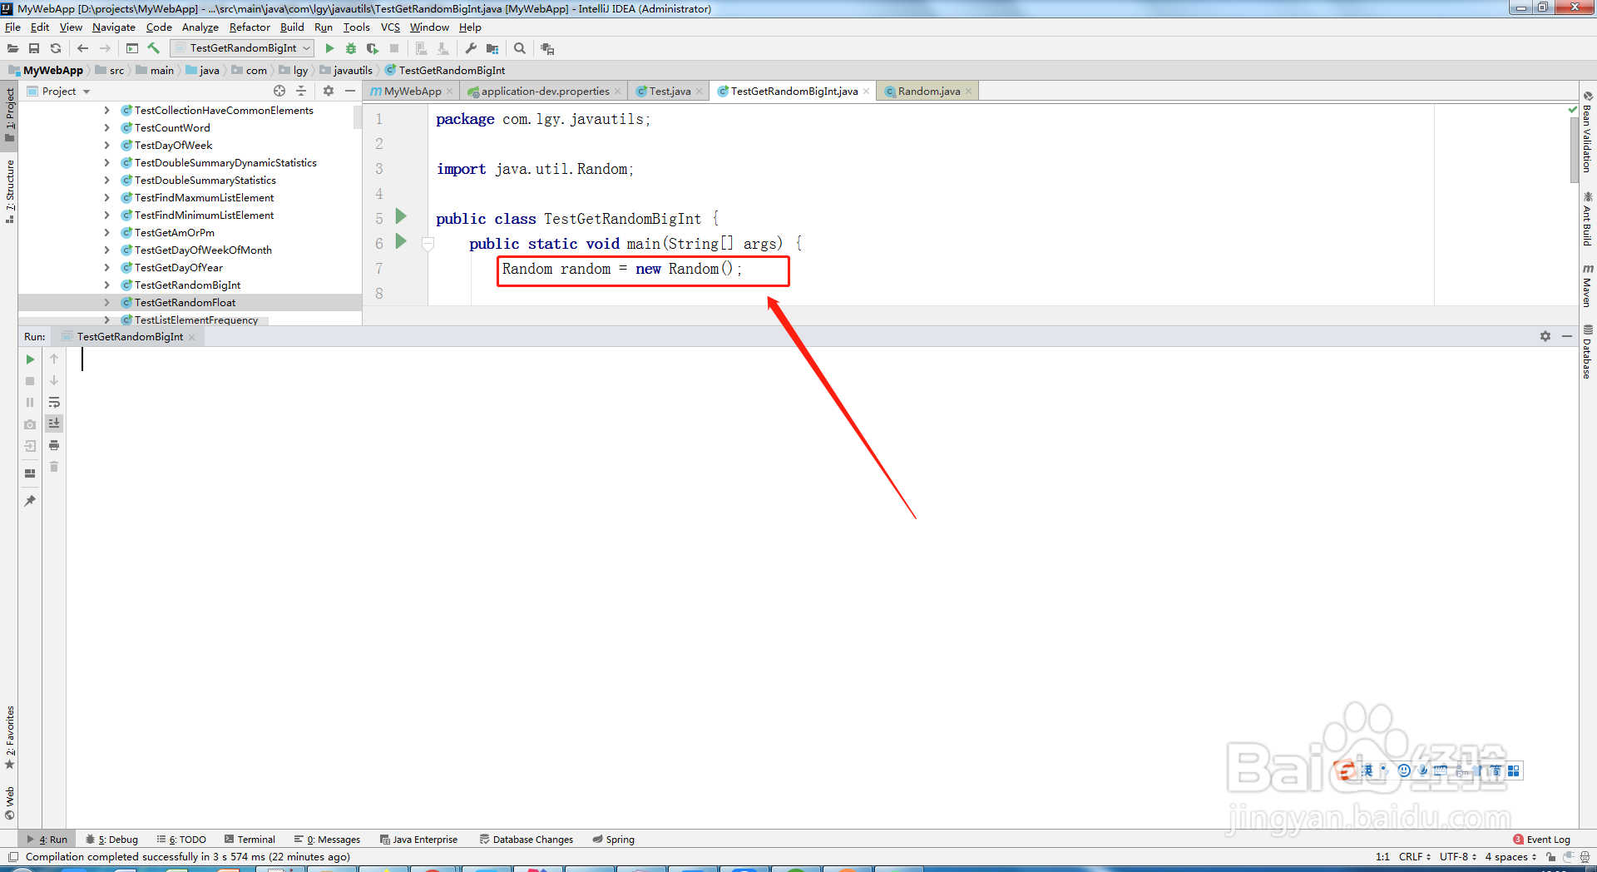Run TestGetRandomBigInt from main toolbar

coord(329,48)
